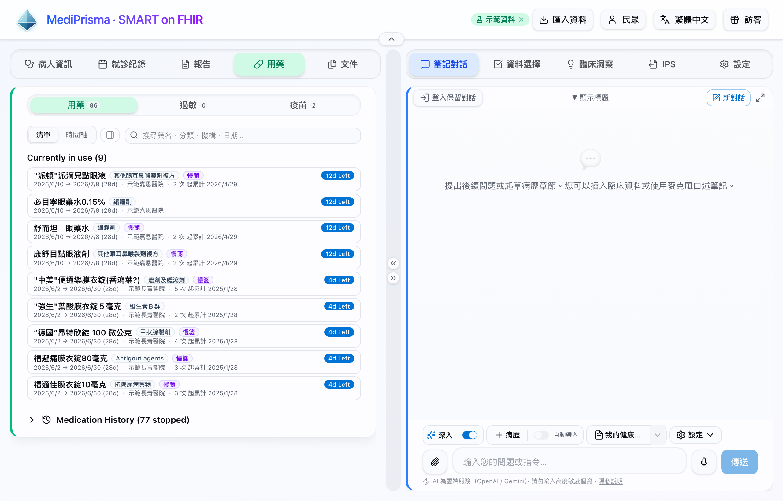
Task: Open the 文件 tab
Action: [342, 64]
